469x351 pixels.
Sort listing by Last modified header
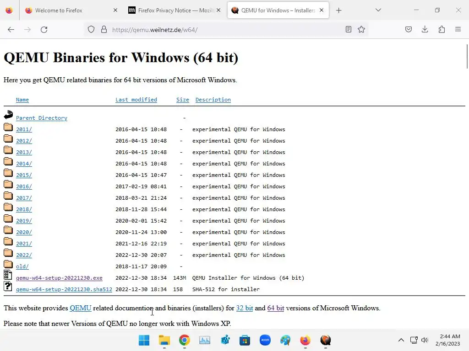pyautogui.click(x=136, y=100)
